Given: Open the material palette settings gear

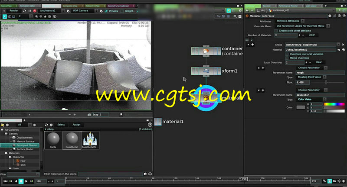Looking at the screenshot, I should 51,125.
